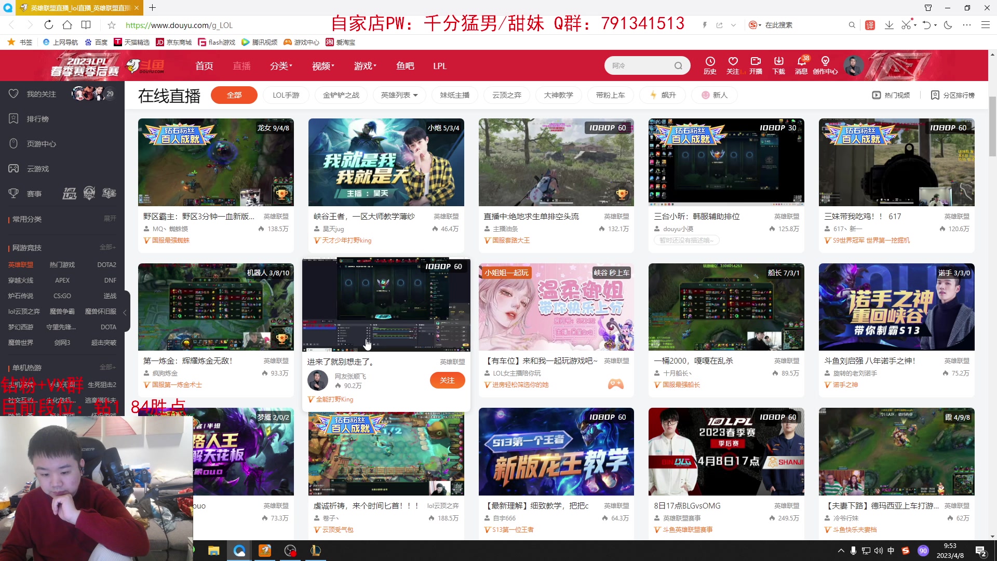Viewport: 997px width, 561px height.
Task: Show hidden system tray icons chevron
Action: click(841, 551)
